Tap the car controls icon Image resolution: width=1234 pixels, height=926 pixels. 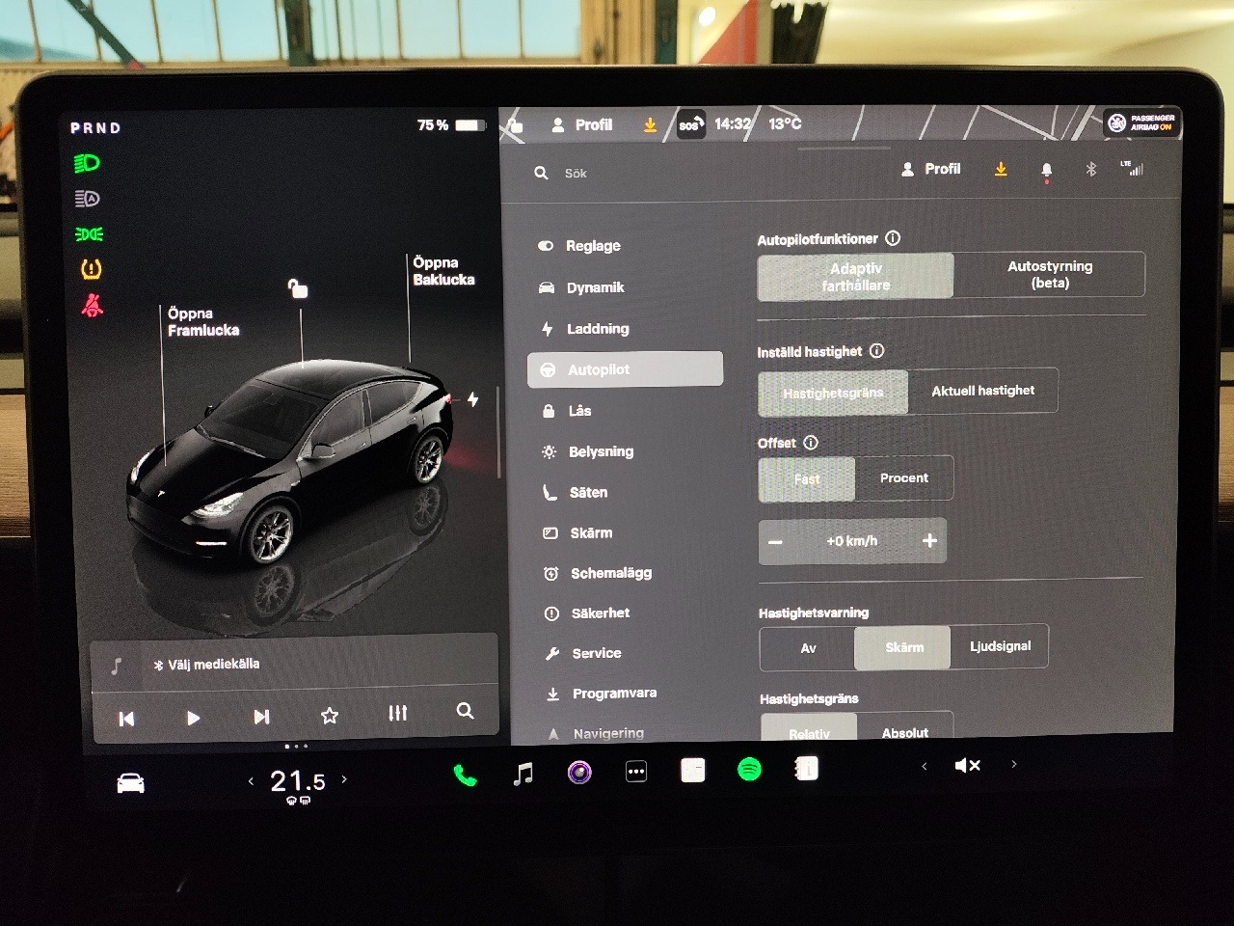(x=130, y=783)
